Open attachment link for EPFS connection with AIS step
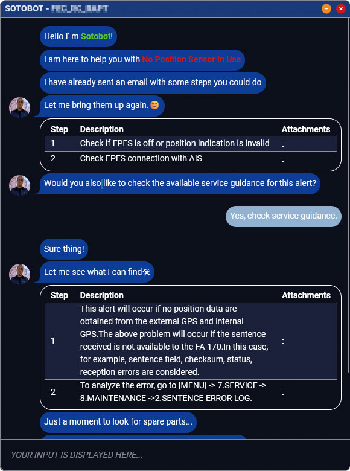This screenshot has height=471, width=350. tap(283, 159)
